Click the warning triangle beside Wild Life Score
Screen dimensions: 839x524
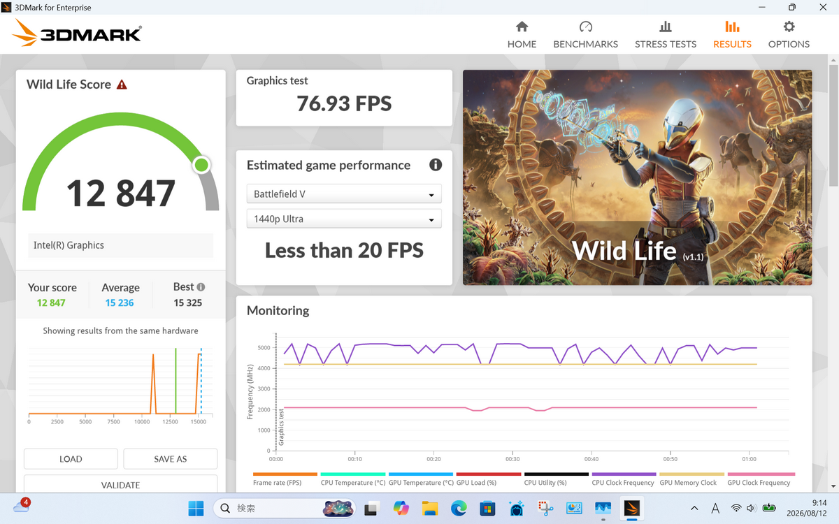[122, 85]
